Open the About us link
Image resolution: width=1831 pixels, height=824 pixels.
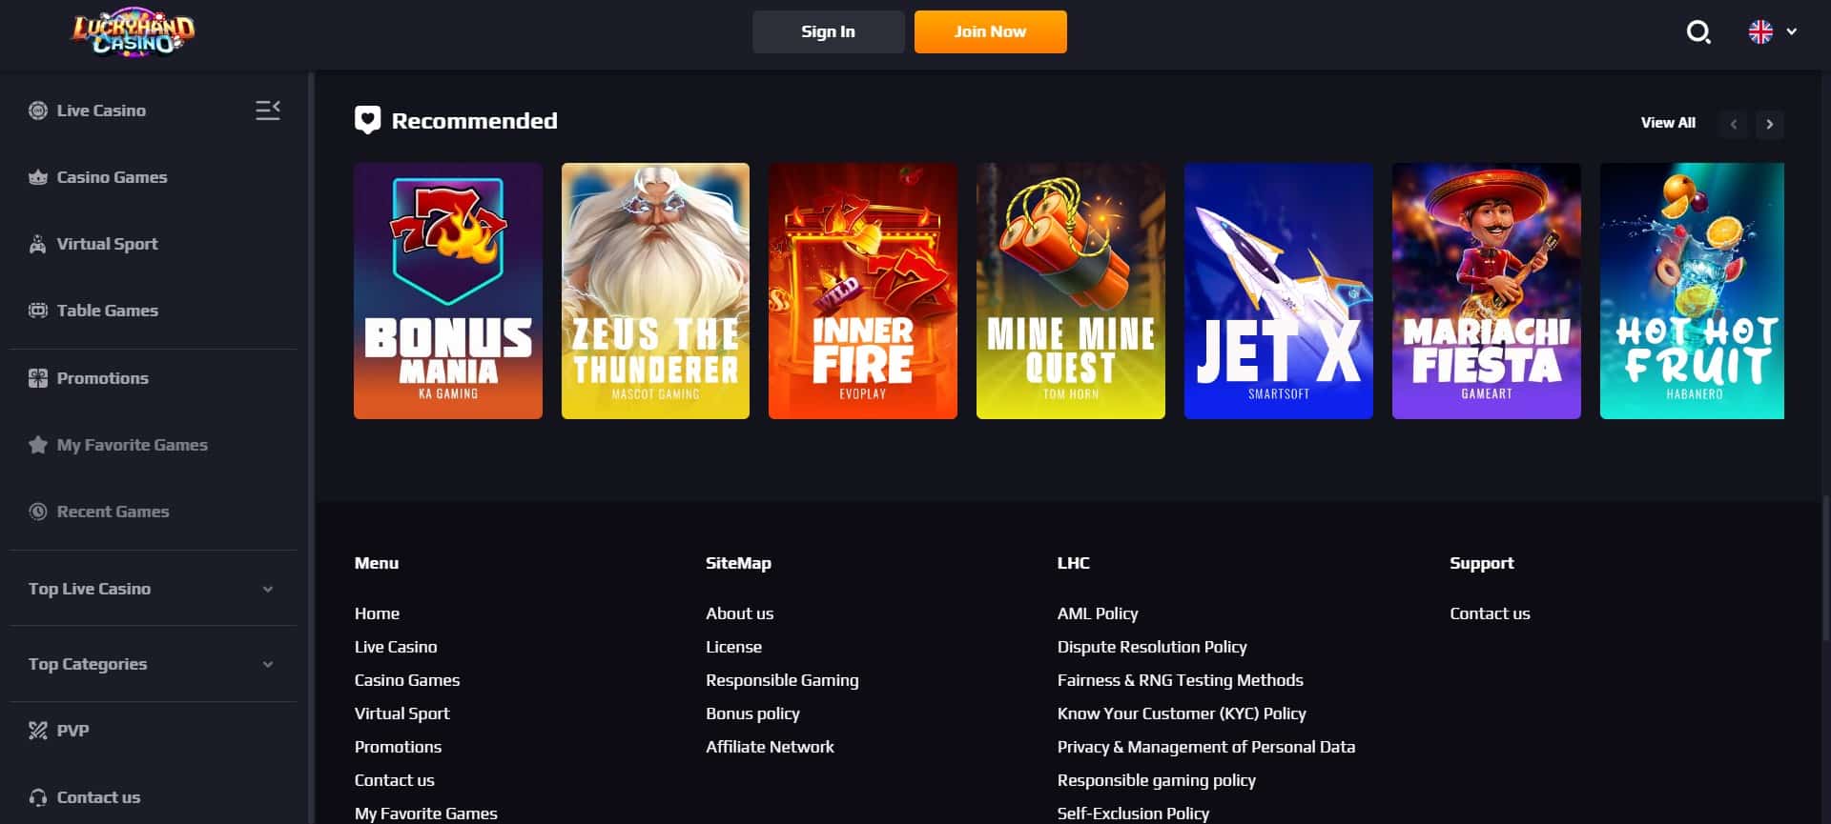[739, 613]
